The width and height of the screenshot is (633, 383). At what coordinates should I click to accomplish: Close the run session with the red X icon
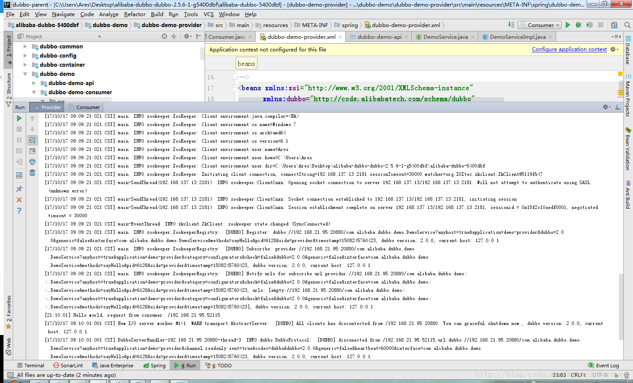pos(19,200)
